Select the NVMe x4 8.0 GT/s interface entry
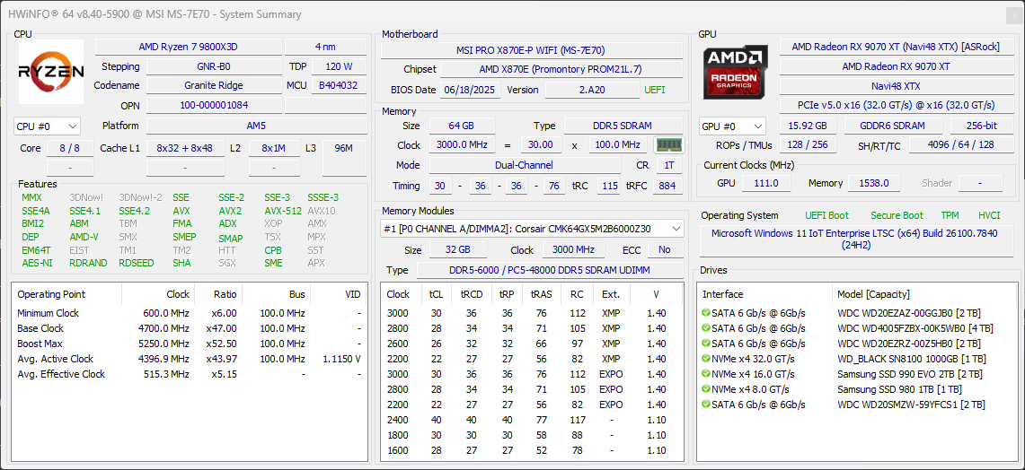 (752, 389)
